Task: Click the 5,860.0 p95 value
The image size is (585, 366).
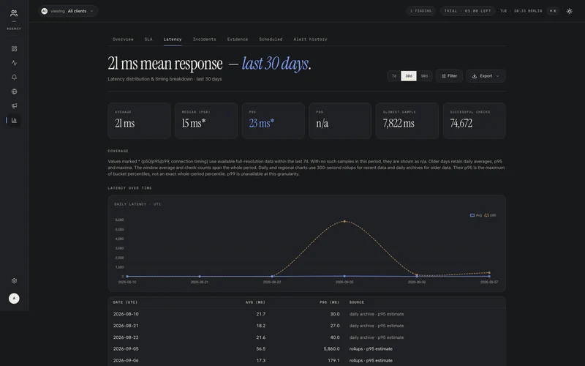Action: click(332, 349)
